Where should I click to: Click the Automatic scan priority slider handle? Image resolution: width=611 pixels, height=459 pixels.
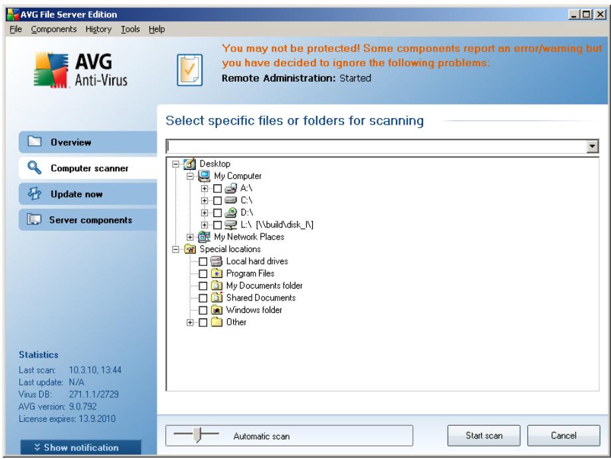(x=197, y=435)
